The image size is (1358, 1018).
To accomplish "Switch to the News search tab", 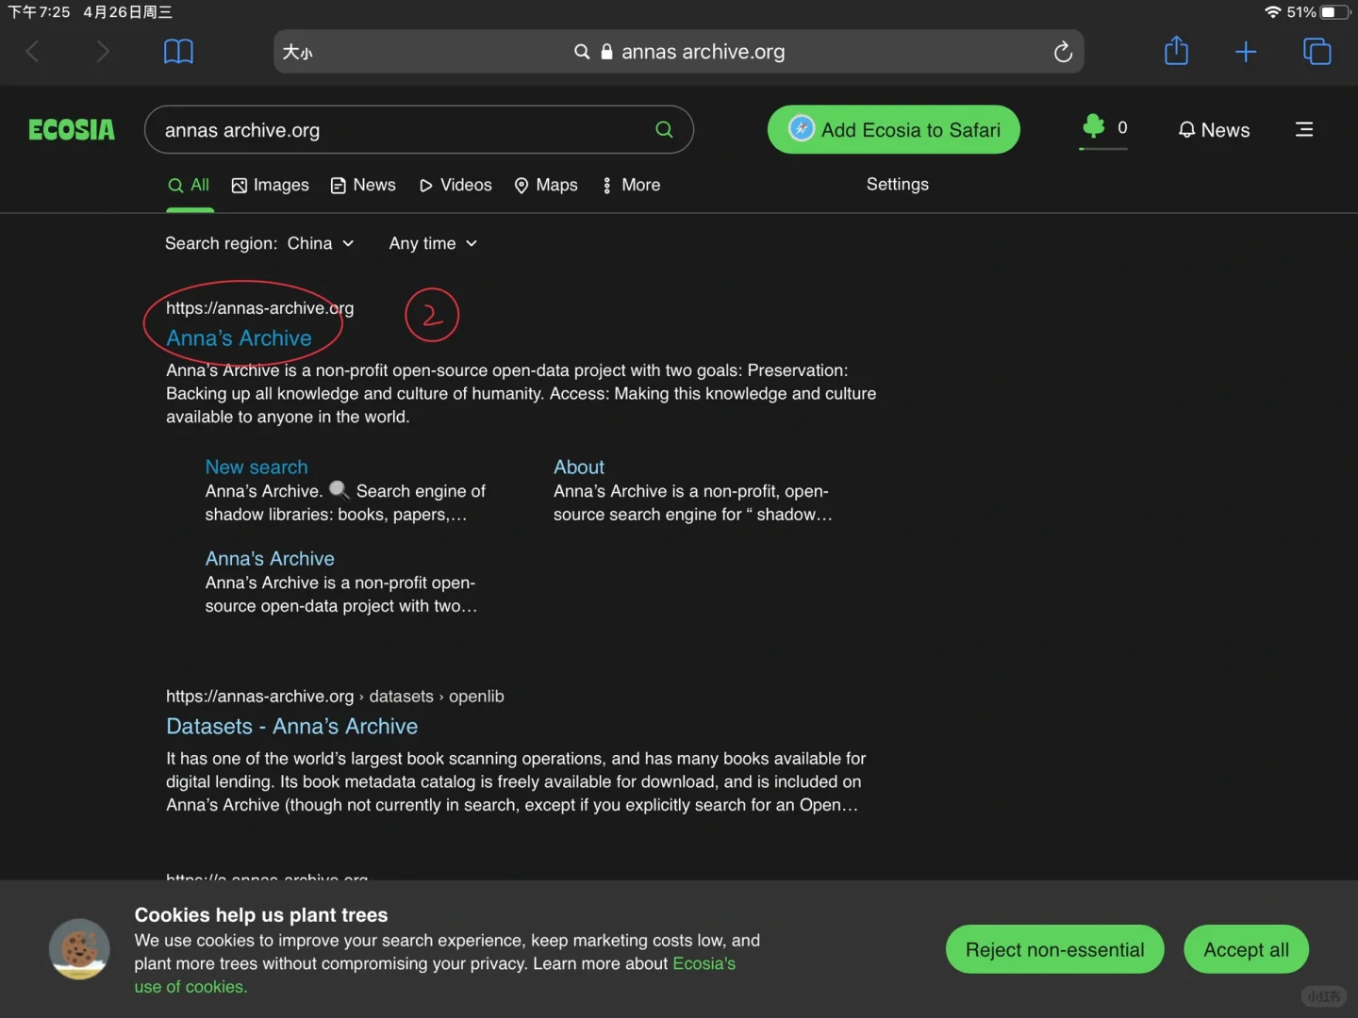I will point(363,185).
